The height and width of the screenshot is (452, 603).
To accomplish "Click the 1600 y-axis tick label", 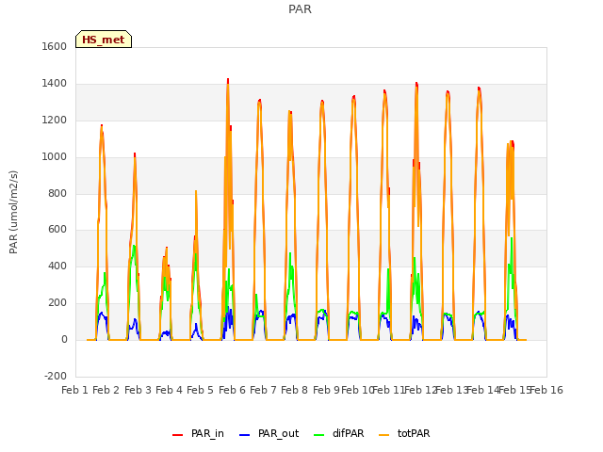I will [55, 46].
